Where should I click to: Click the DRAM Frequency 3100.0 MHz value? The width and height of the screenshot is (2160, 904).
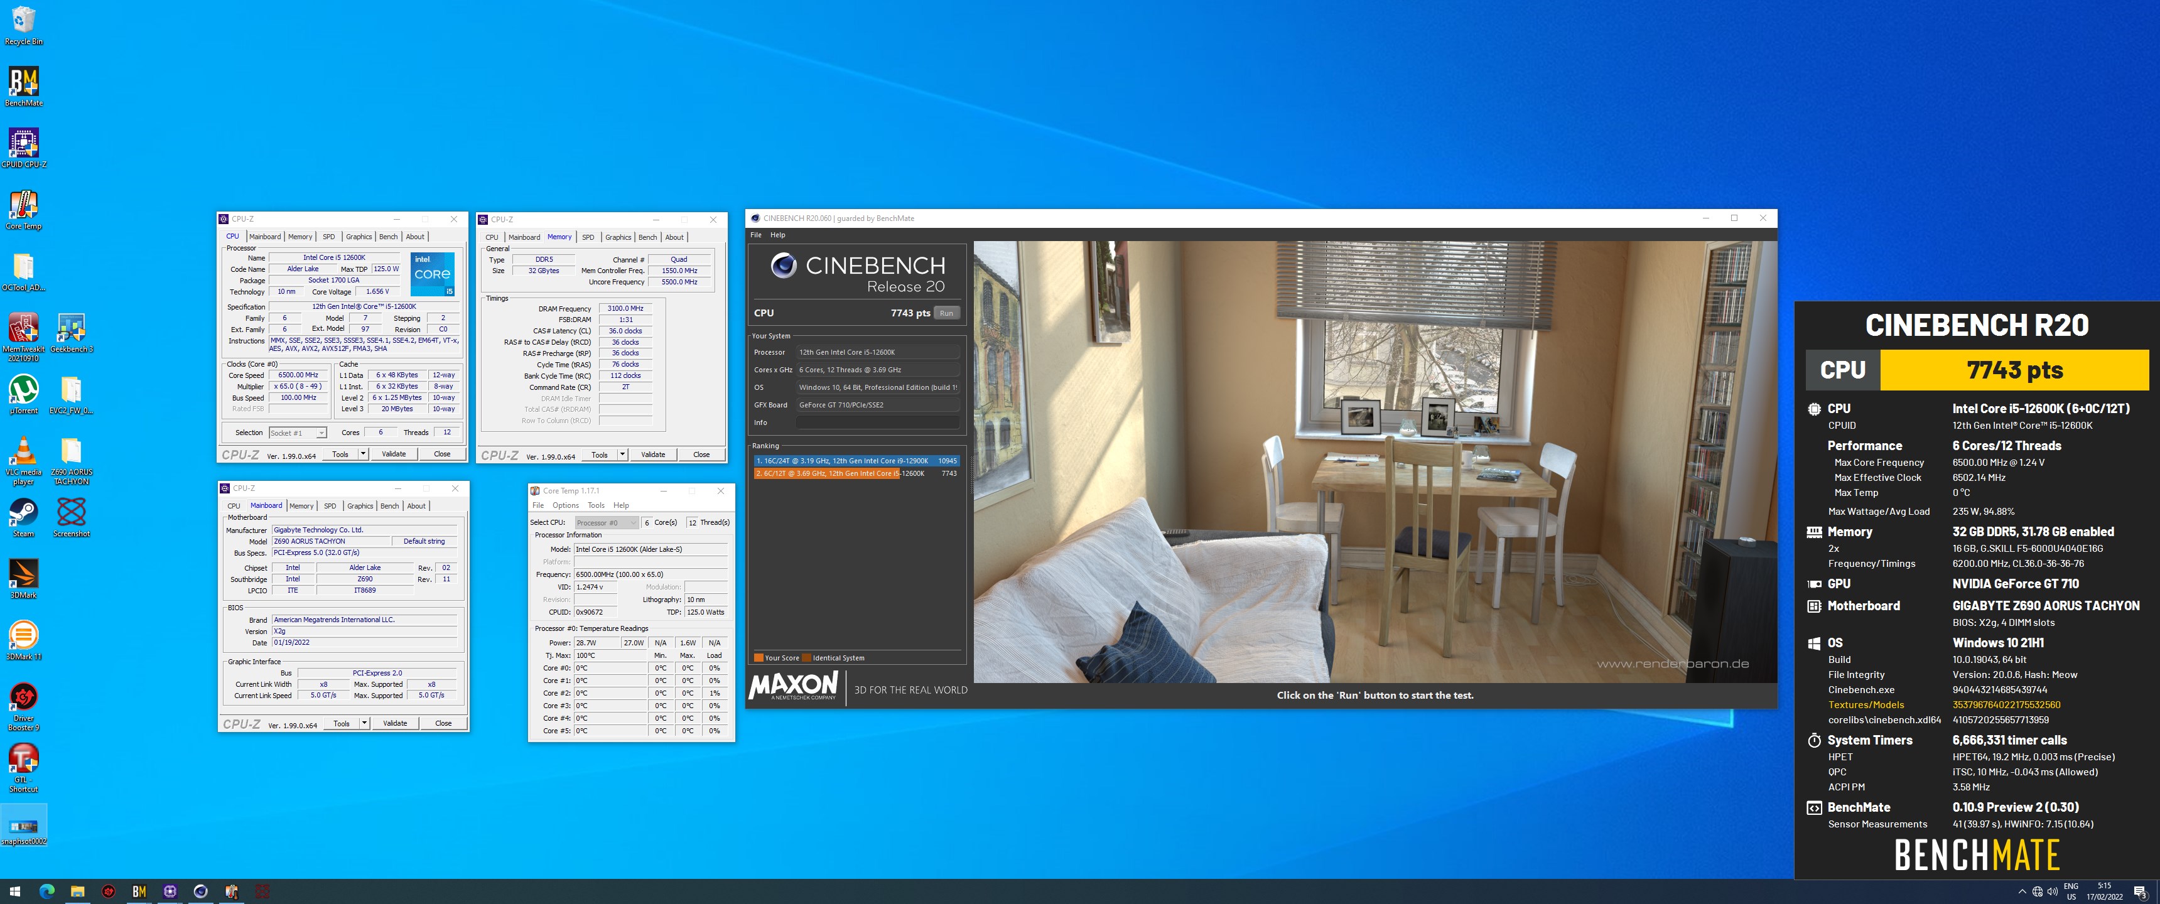pyautogui.click(x=625, y=309)
